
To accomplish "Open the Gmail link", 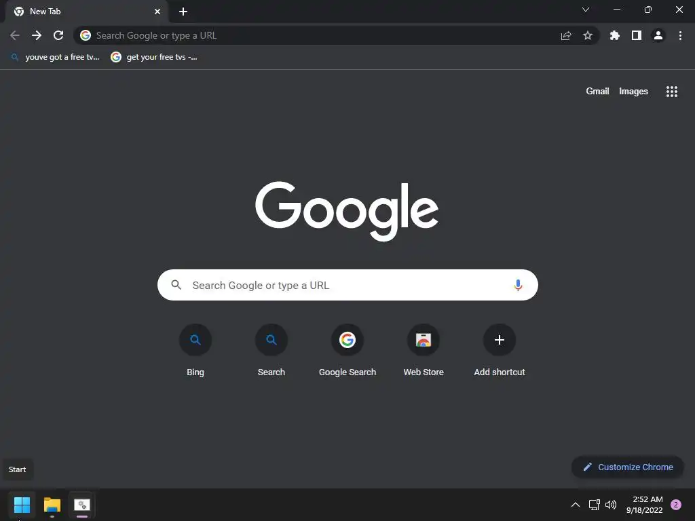I will coord(597,92).
